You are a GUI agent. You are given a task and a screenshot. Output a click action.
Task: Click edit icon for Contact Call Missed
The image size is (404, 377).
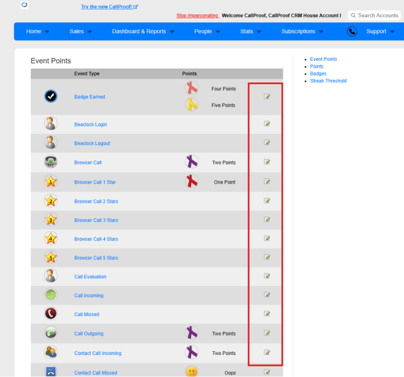[x=267, y=372]
